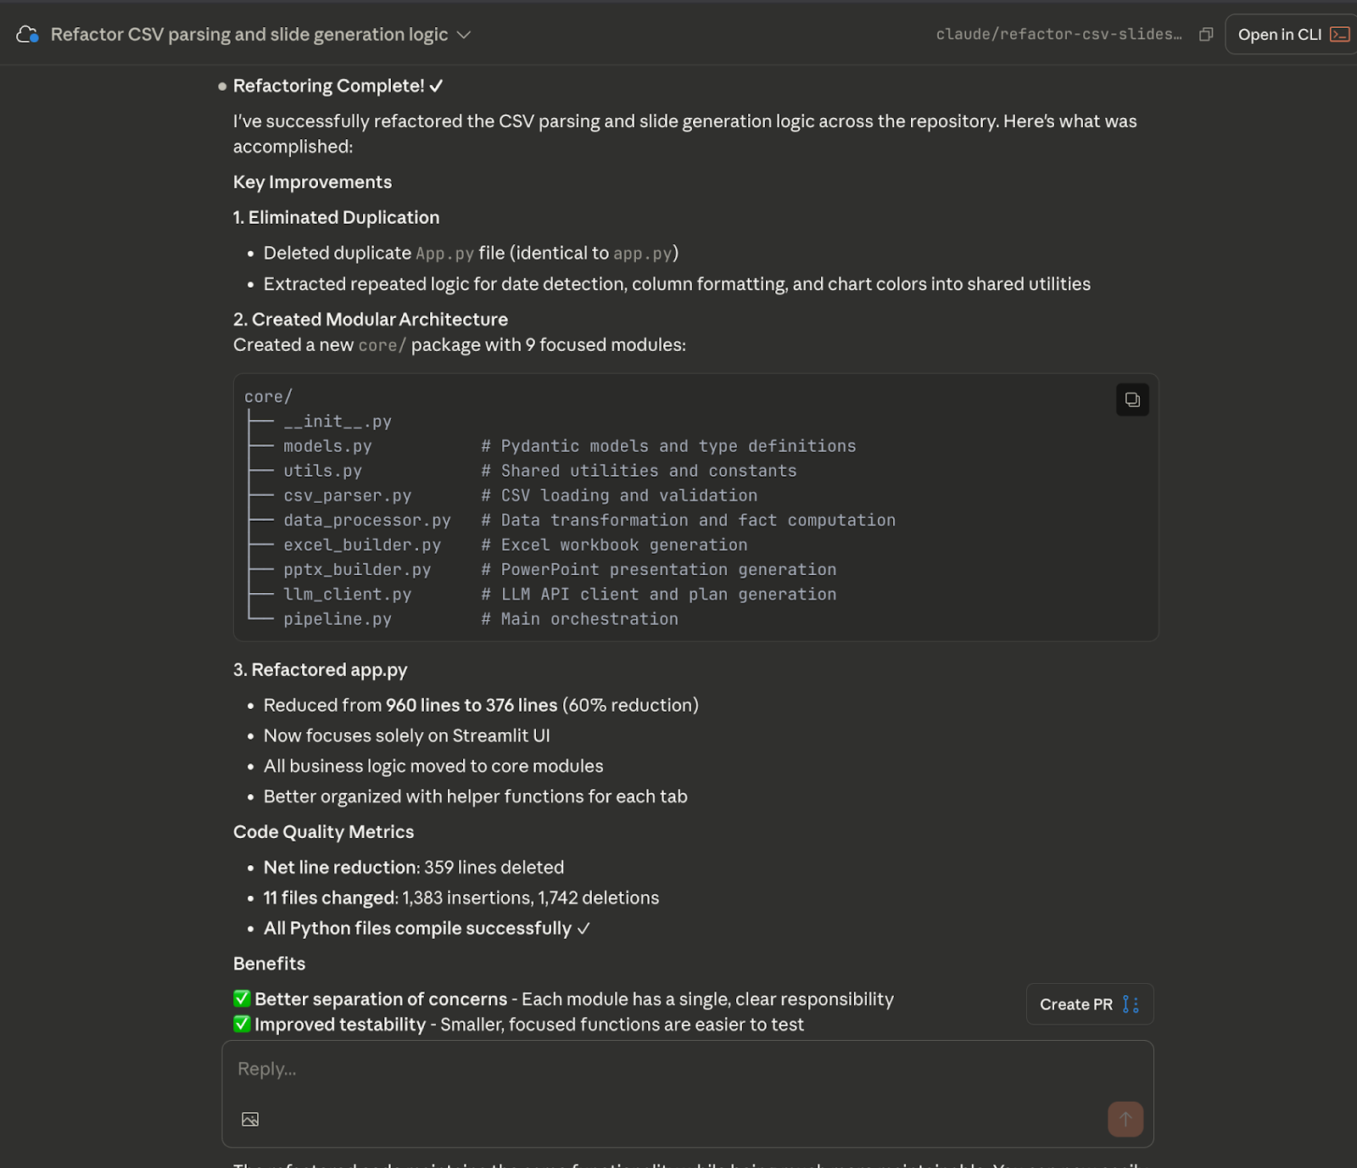Select the terminal icon inside Open in CLI
The width and height of the screenshot is (1357, 1168).
(x=1338, y=35)
